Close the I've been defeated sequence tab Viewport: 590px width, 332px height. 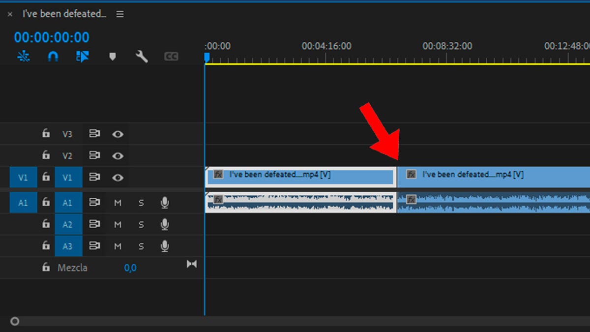pyautogui.click(x=10, y=14)
